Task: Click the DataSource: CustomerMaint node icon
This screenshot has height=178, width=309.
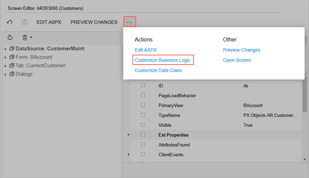Action: (12, 49)
